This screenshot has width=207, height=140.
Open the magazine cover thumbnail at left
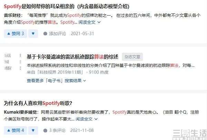13,62
